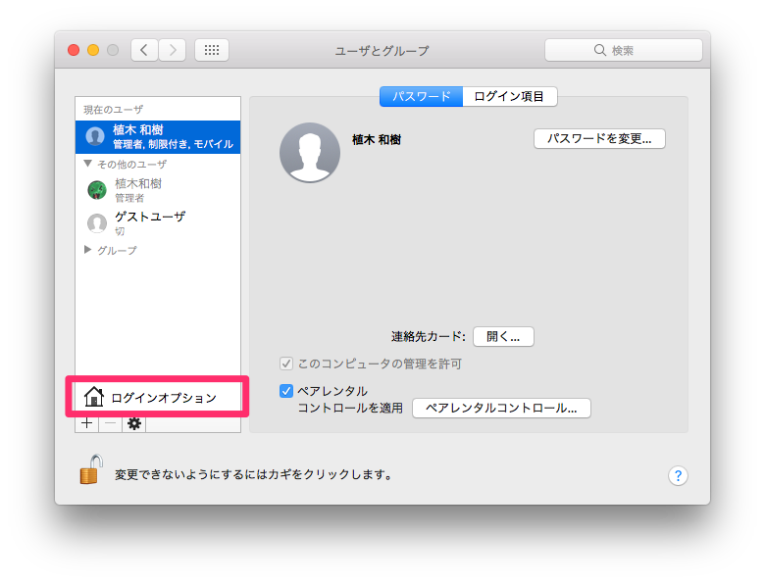Click the yellow minimize window button
The width and height of the screenshot is (765, 583).
tap(93, 50)
